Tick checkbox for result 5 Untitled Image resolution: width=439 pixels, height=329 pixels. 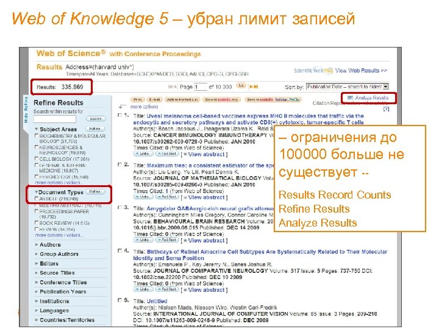click(x=120, y=300)
